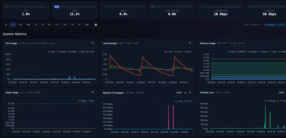This screenshot has width=286, height=138.
Task: Toggle Free in Memory Usage legend
Action: [273, 52]
